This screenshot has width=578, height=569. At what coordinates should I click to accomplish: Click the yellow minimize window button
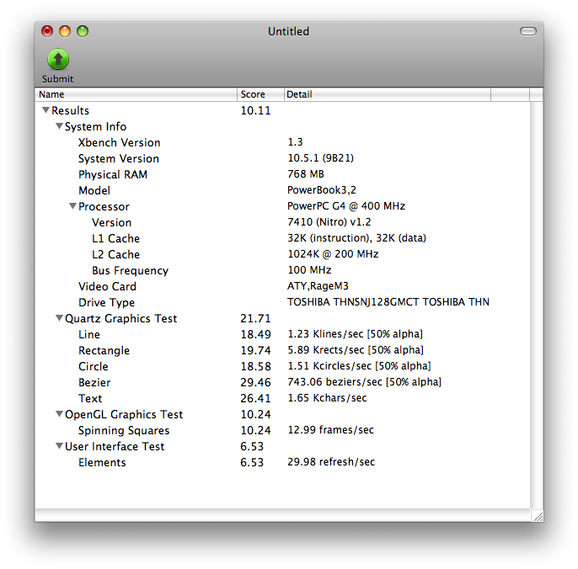click(65, 31)
